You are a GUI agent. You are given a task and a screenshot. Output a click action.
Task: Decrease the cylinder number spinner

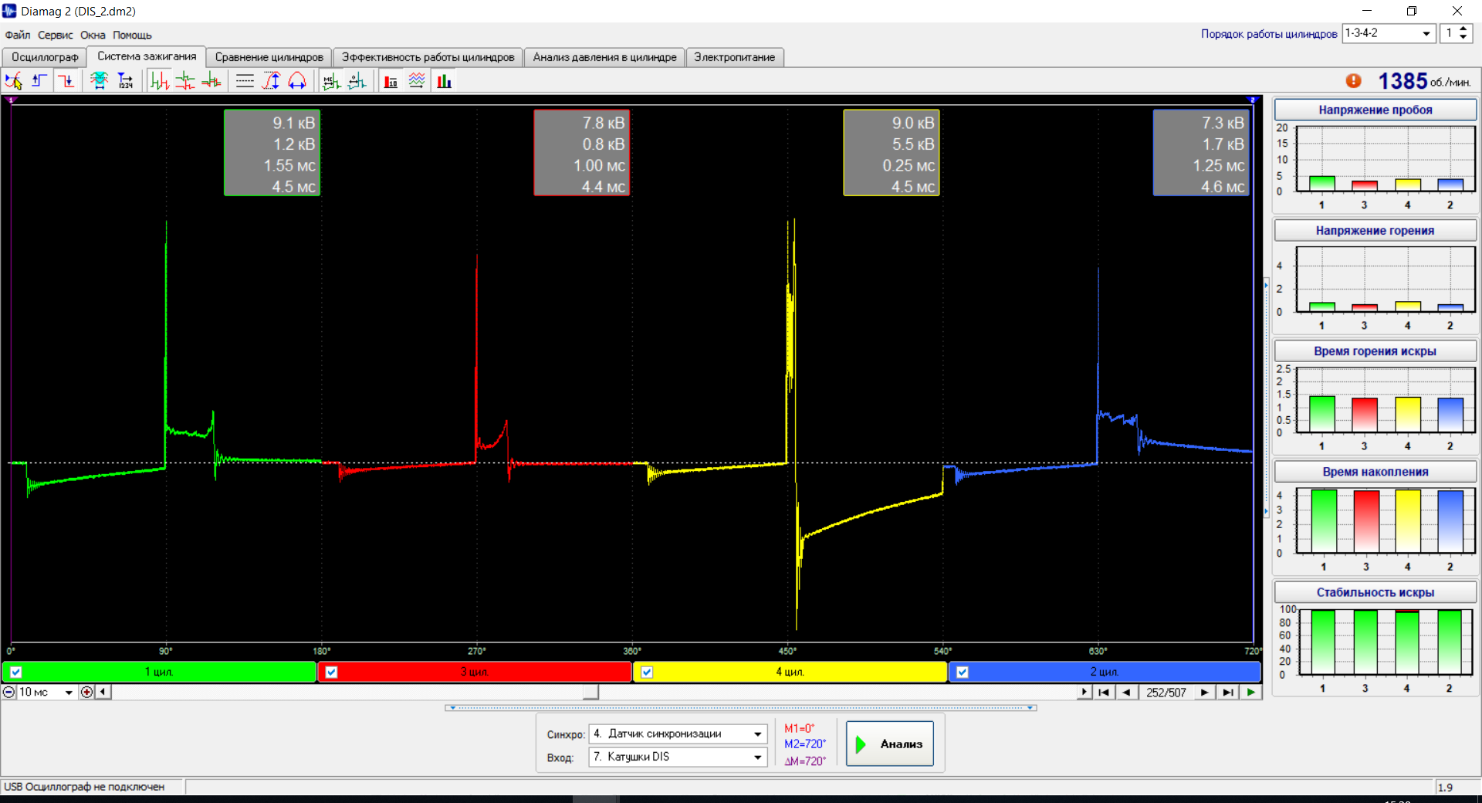[1463, 38]
